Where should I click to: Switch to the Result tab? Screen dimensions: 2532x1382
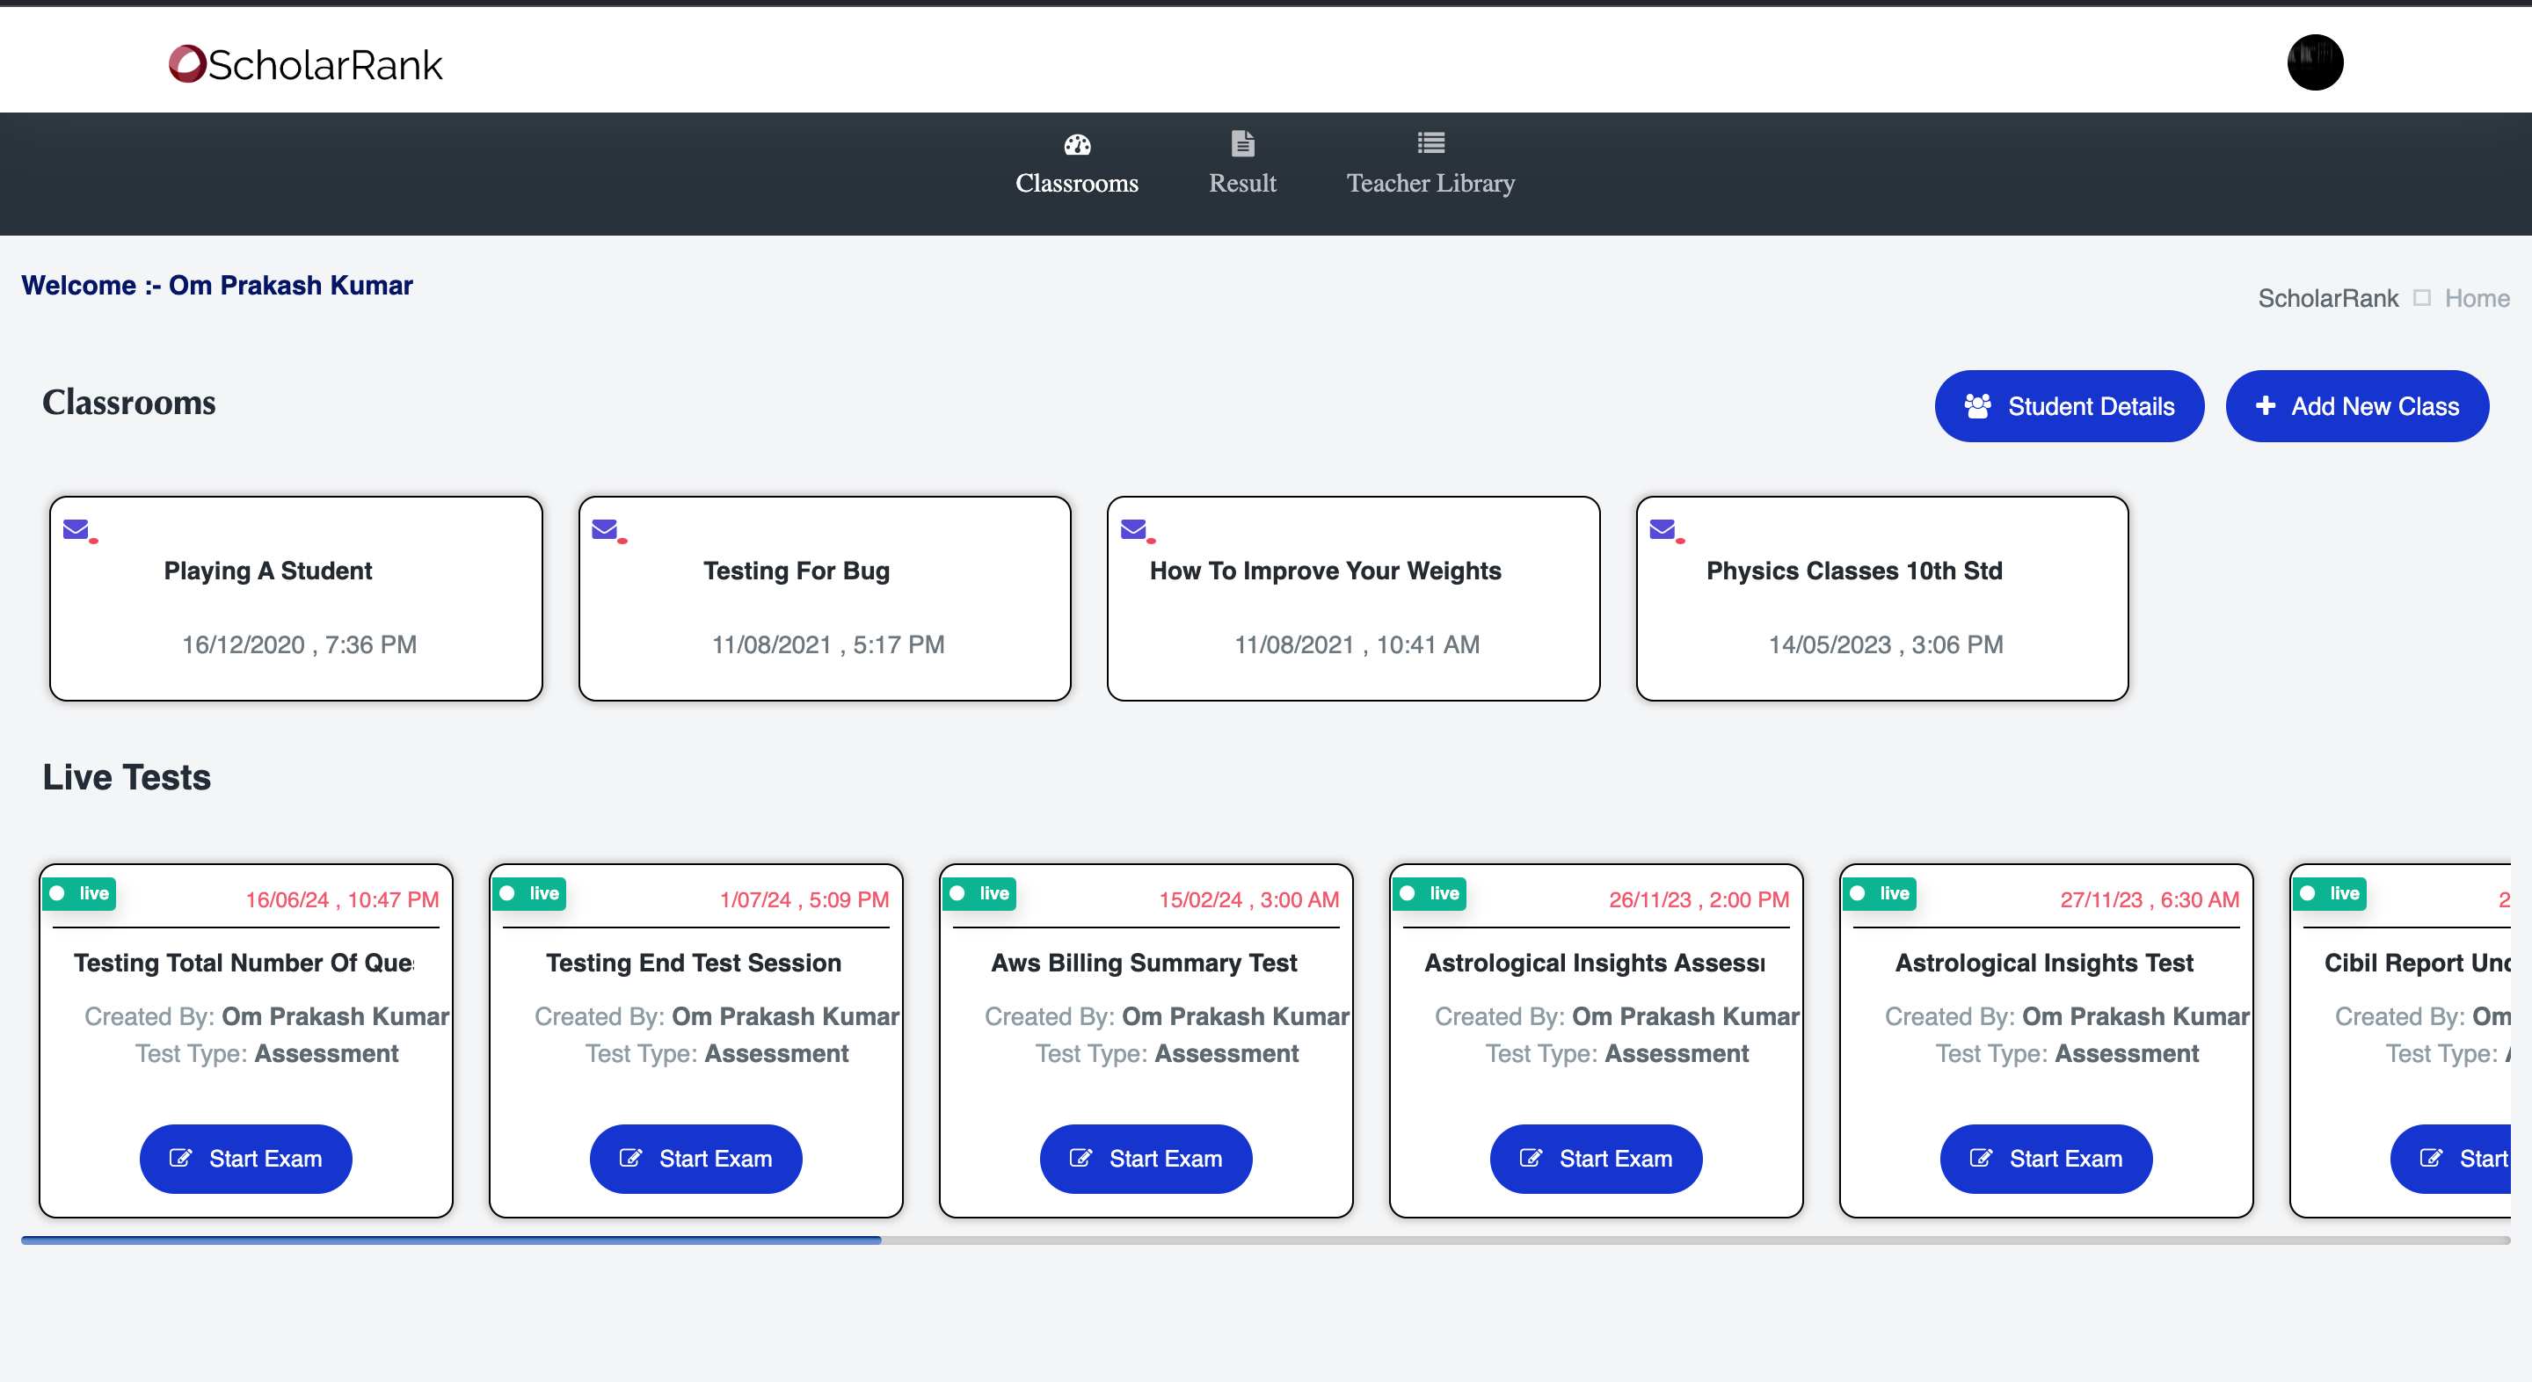1241,183
